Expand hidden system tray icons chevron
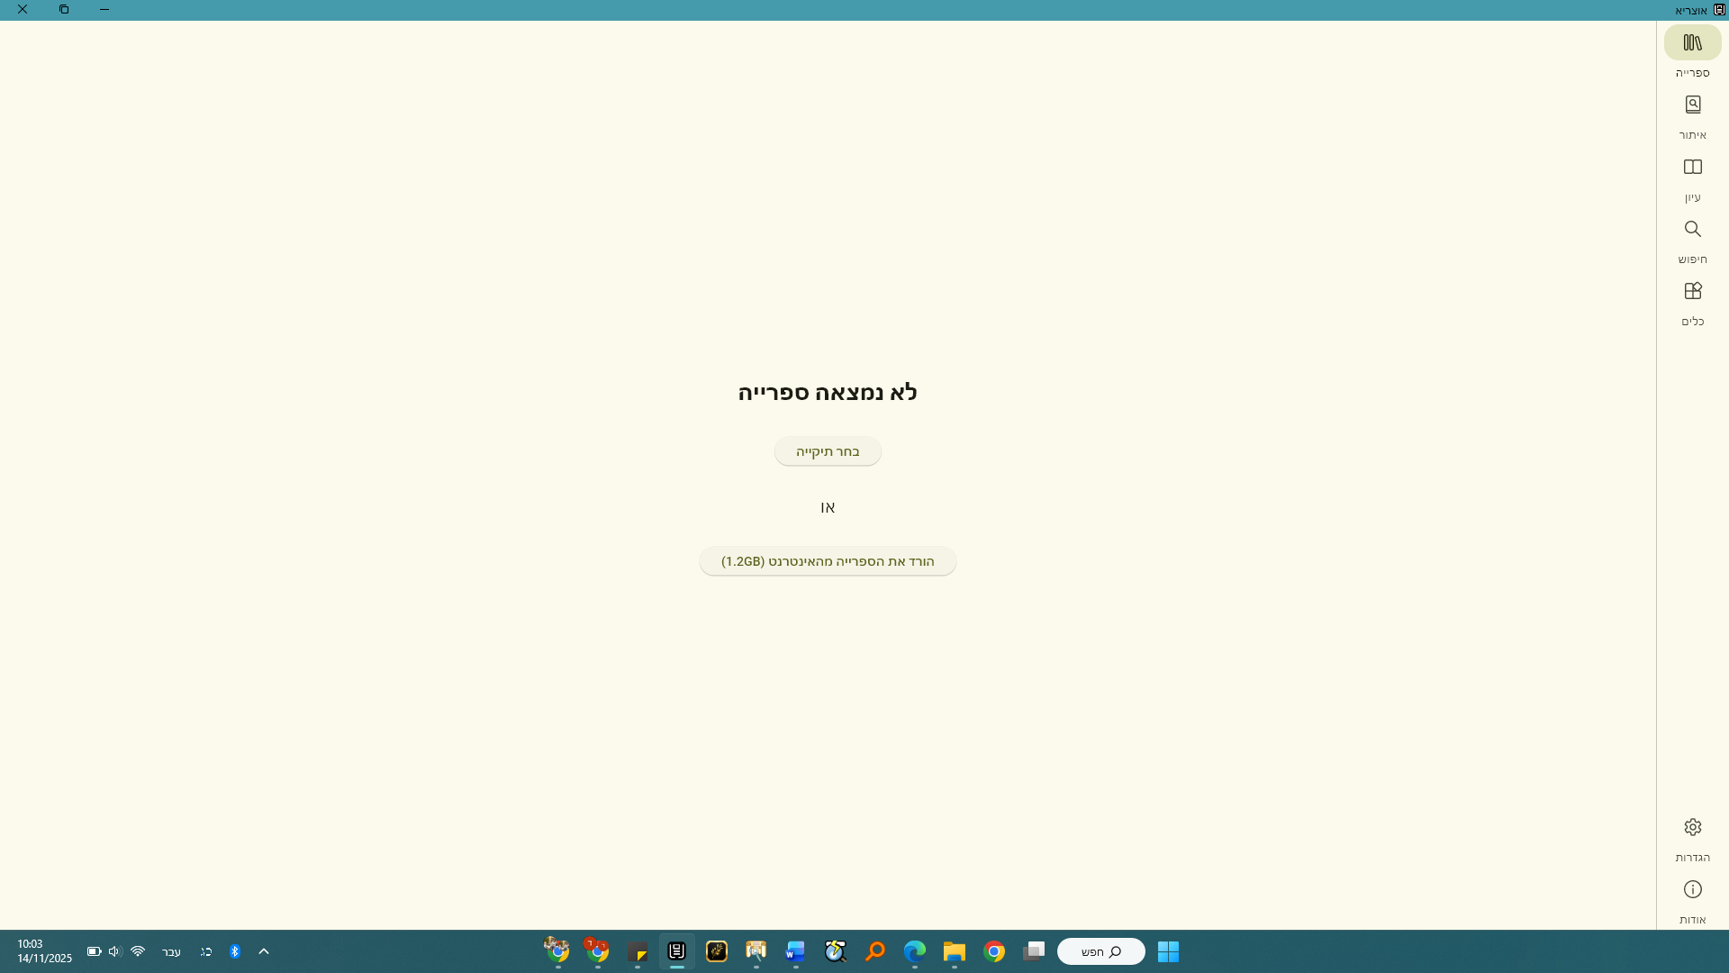 tap(264, 951)
